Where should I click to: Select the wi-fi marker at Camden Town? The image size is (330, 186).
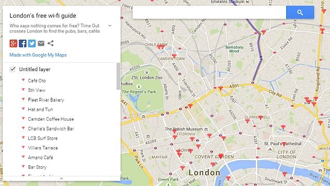174,56
